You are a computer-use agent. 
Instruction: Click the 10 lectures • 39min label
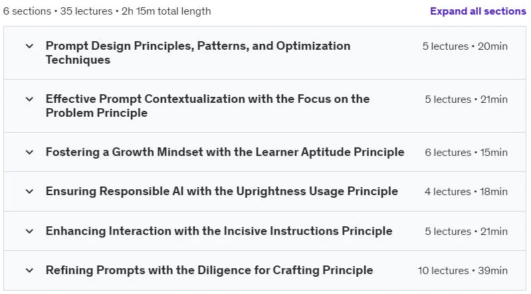tap(463, 271)
